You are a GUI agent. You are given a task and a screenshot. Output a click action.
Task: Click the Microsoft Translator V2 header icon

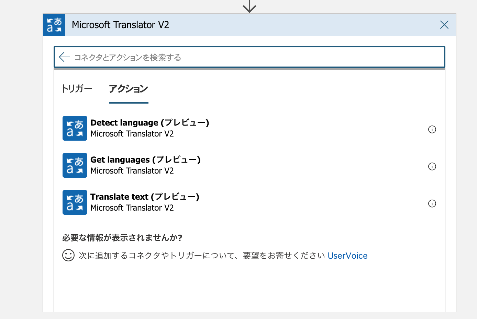[54, 25]
